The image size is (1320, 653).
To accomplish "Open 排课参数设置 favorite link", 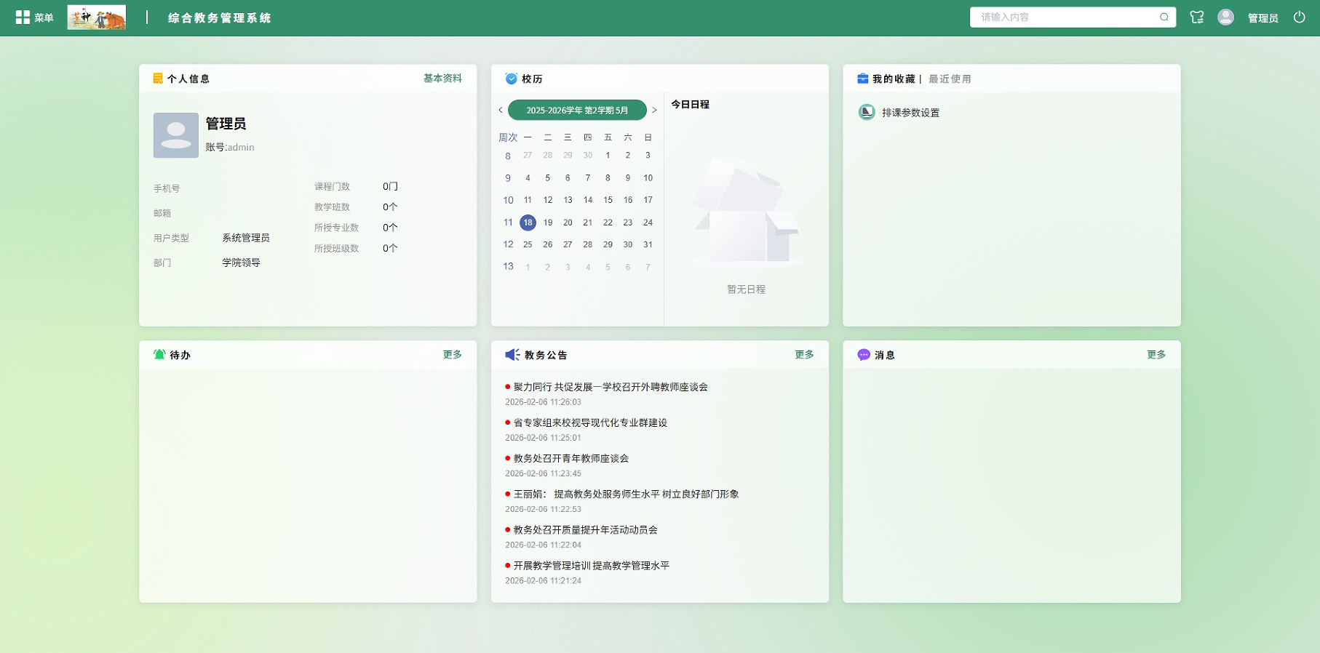I will pyautogui.click(x=911, y=113).
